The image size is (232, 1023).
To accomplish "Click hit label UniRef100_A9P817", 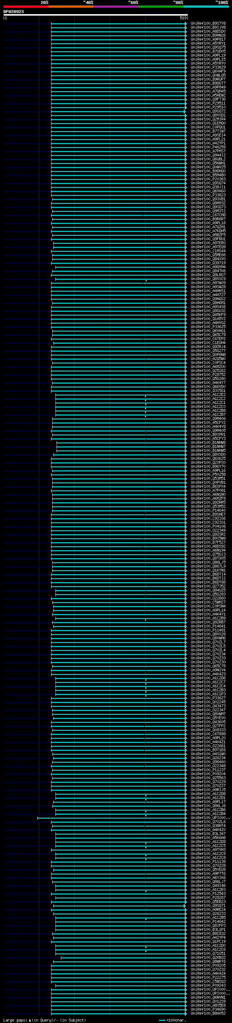I will click(208, 39).
